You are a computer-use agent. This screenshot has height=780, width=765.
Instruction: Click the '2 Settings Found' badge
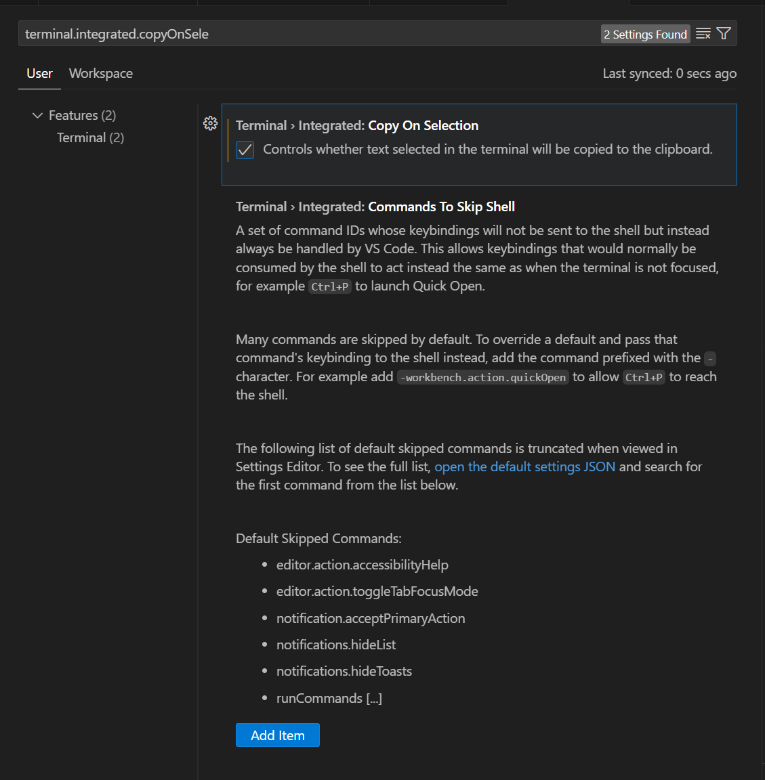(645, 35)
